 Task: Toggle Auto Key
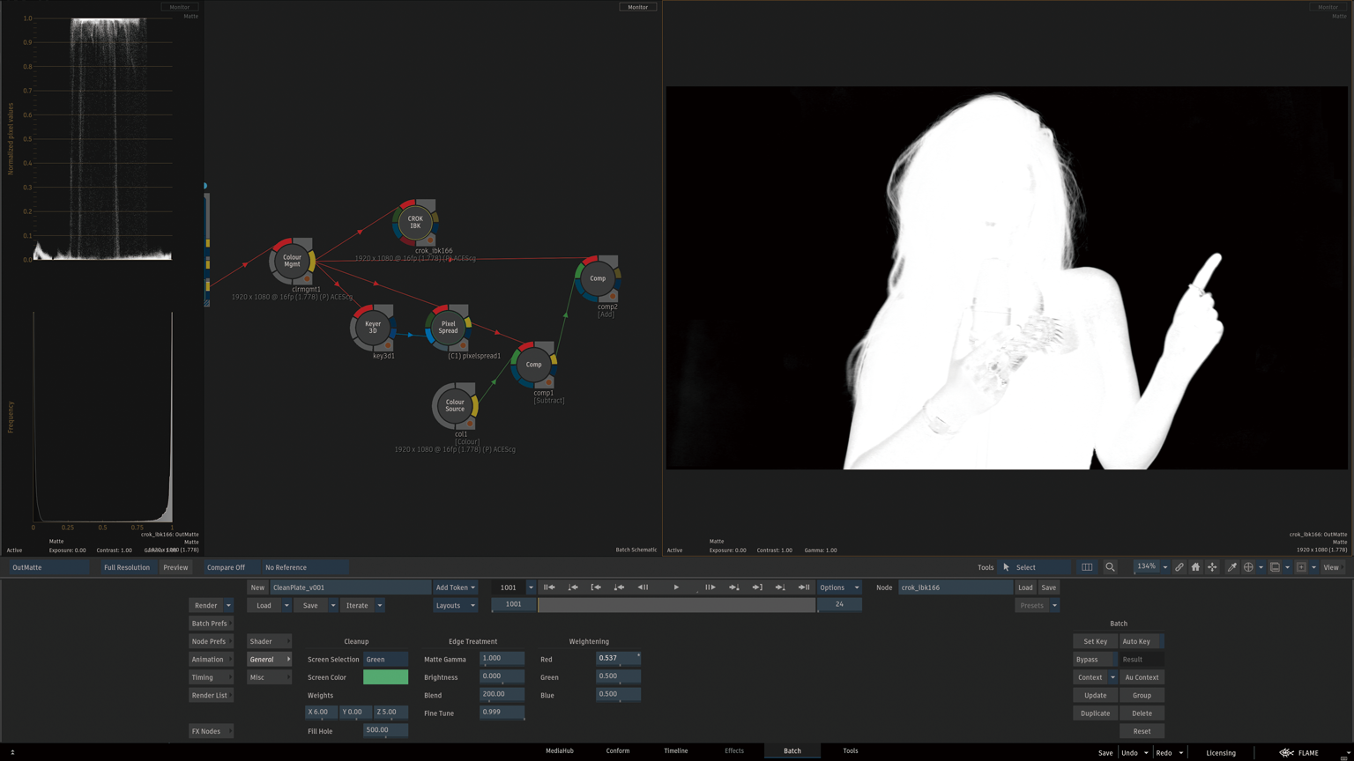click(x=1142, y=641)
